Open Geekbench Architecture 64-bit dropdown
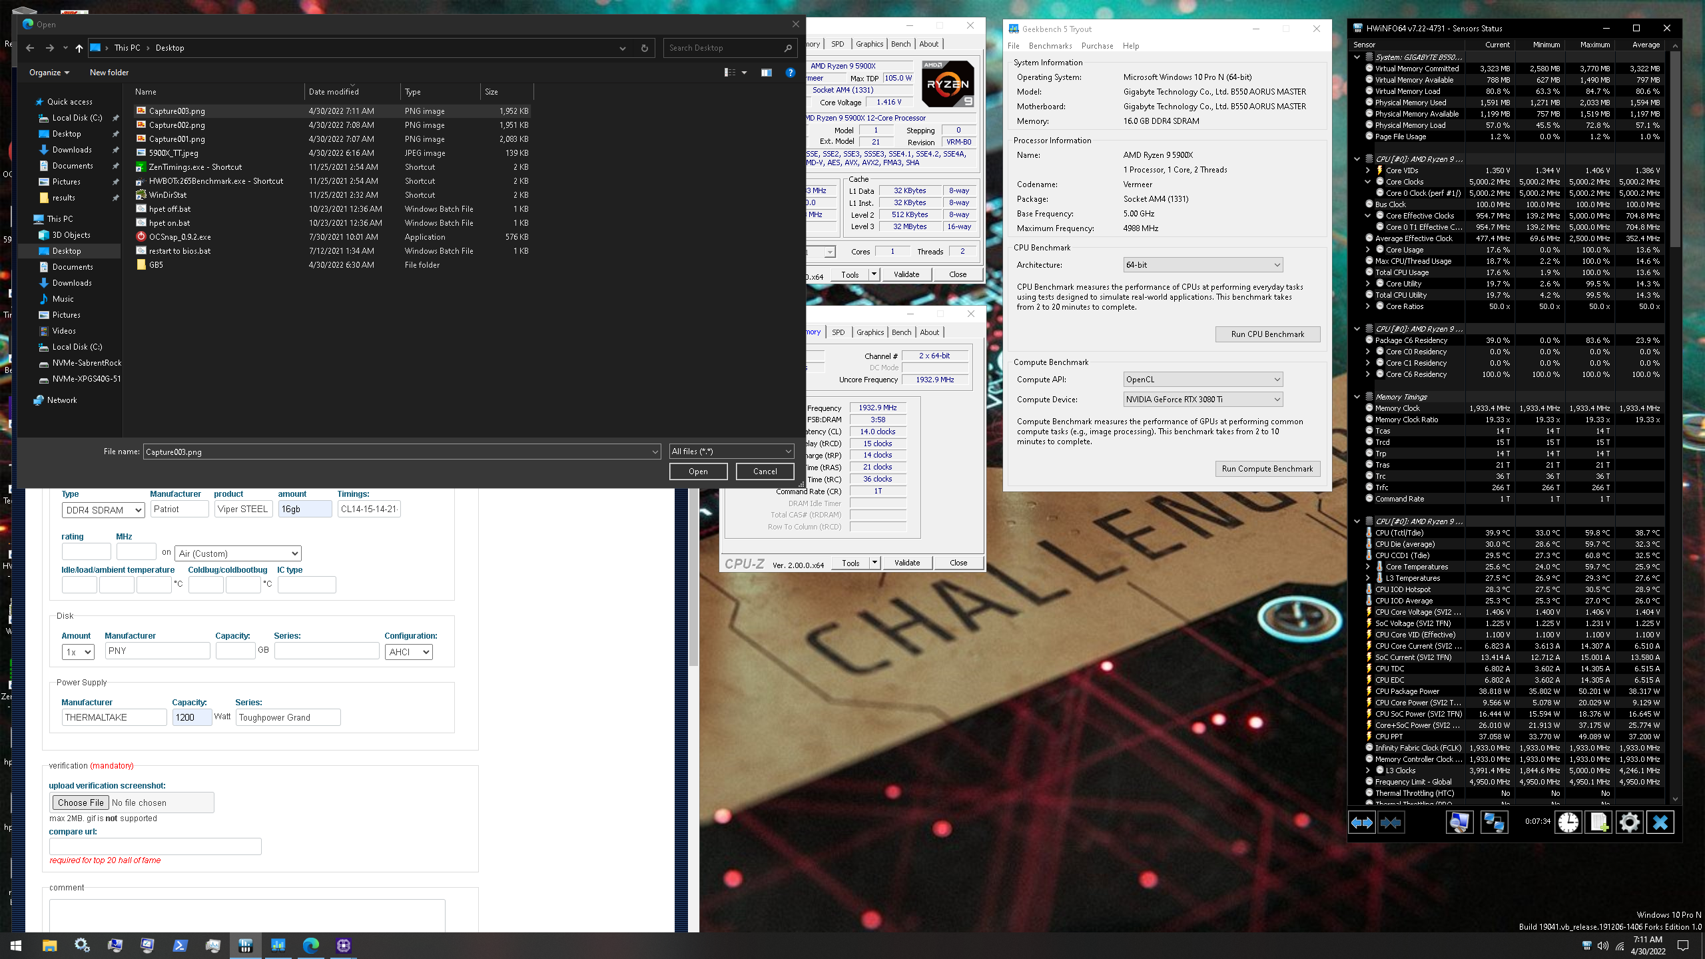Image resolution: width=1705 pixels, height=959 pixels. (x=1203, y=265)
